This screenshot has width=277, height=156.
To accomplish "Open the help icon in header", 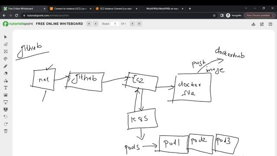I will point(271,24).
